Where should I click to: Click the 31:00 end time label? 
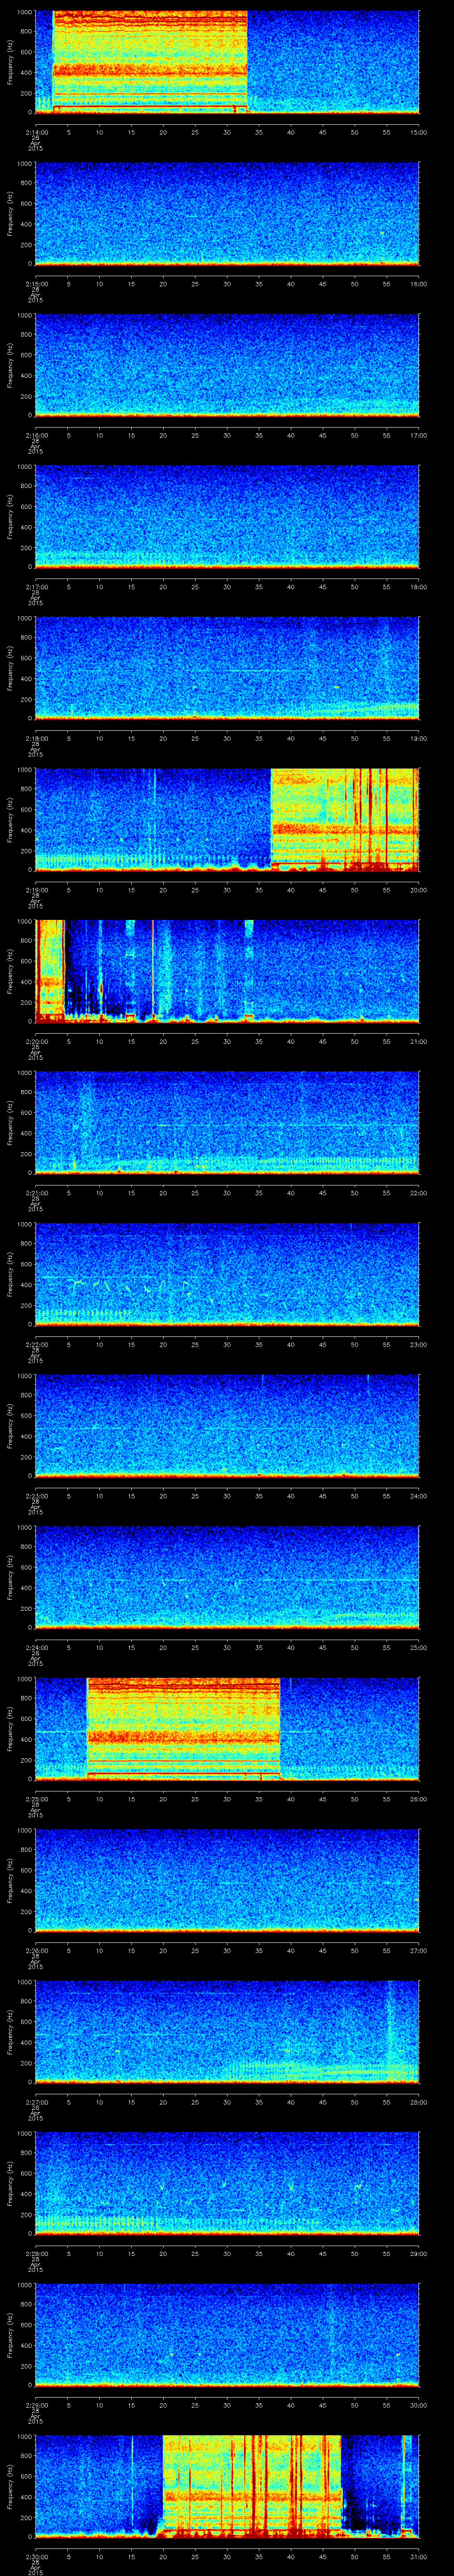[419, 2556]
